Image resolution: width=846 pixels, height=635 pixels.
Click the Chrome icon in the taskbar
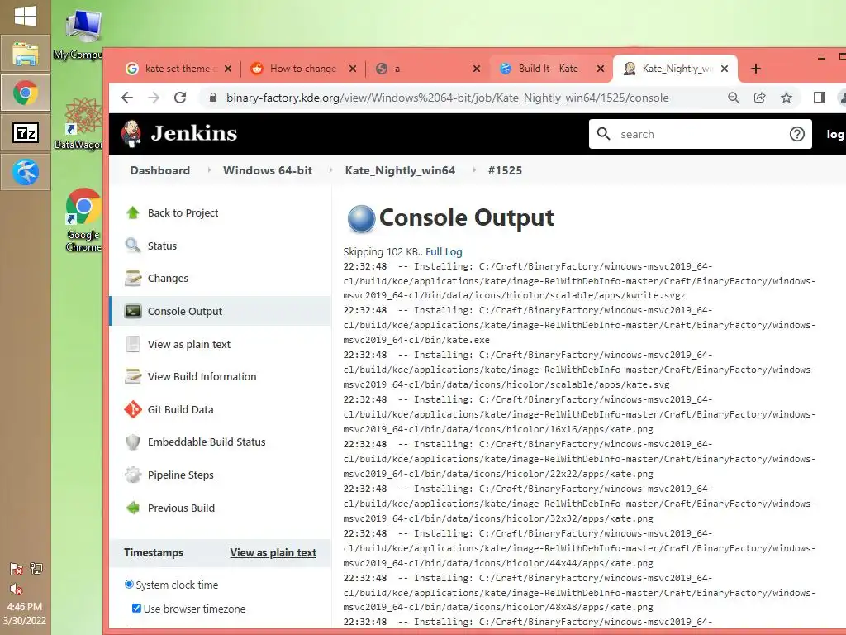26,93
